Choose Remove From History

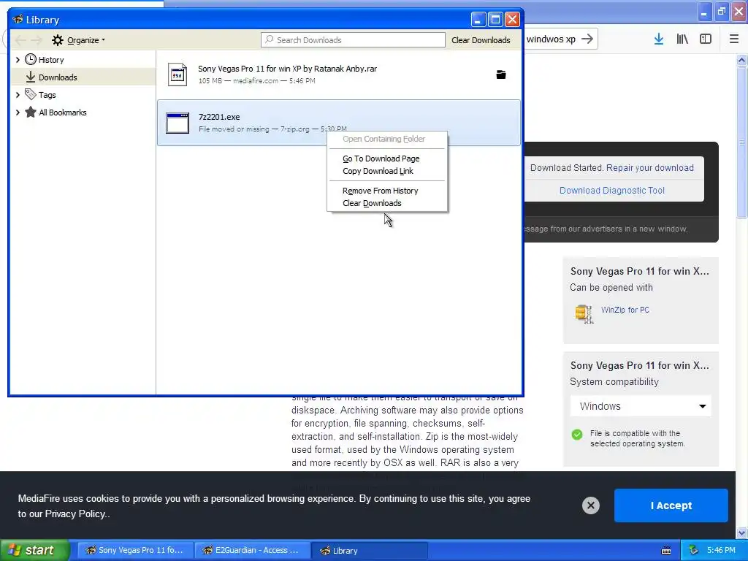pos(380,191)
